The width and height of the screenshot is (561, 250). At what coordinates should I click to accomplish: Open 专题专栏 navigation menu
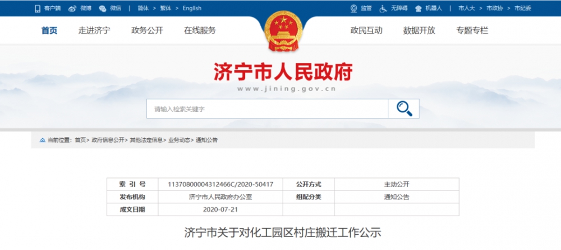(472, 31)
